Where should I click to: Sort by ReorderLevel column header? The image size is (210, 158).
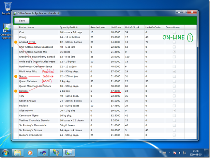100,27
